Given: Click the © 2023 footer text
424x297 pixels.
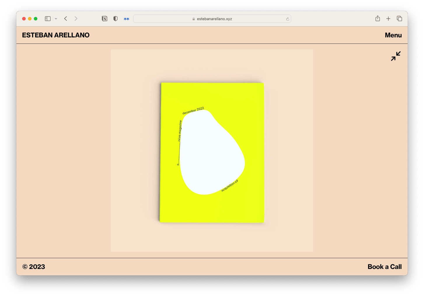Looking at the screenshot, I should tap(34, 267).
